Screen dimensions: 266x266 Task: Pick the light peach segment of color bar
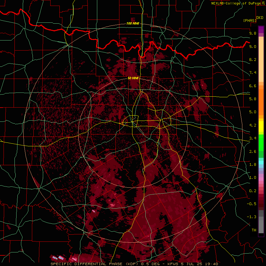(x=261, y=61)
